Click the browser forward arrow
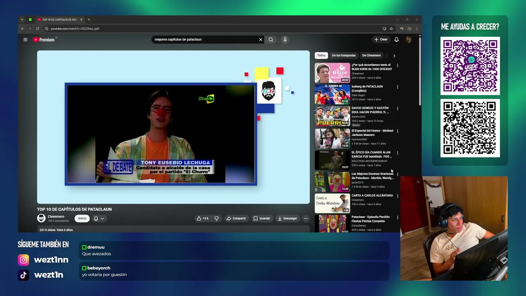This screenshot has height=296, width=526. click(30, 28)
